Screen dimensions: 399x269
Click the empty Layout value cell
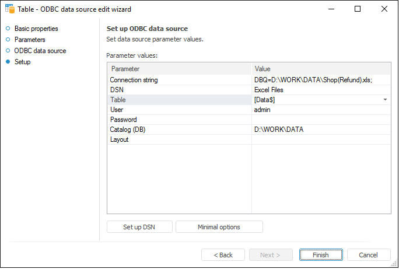pyautogui.click(x=321, y=139)
